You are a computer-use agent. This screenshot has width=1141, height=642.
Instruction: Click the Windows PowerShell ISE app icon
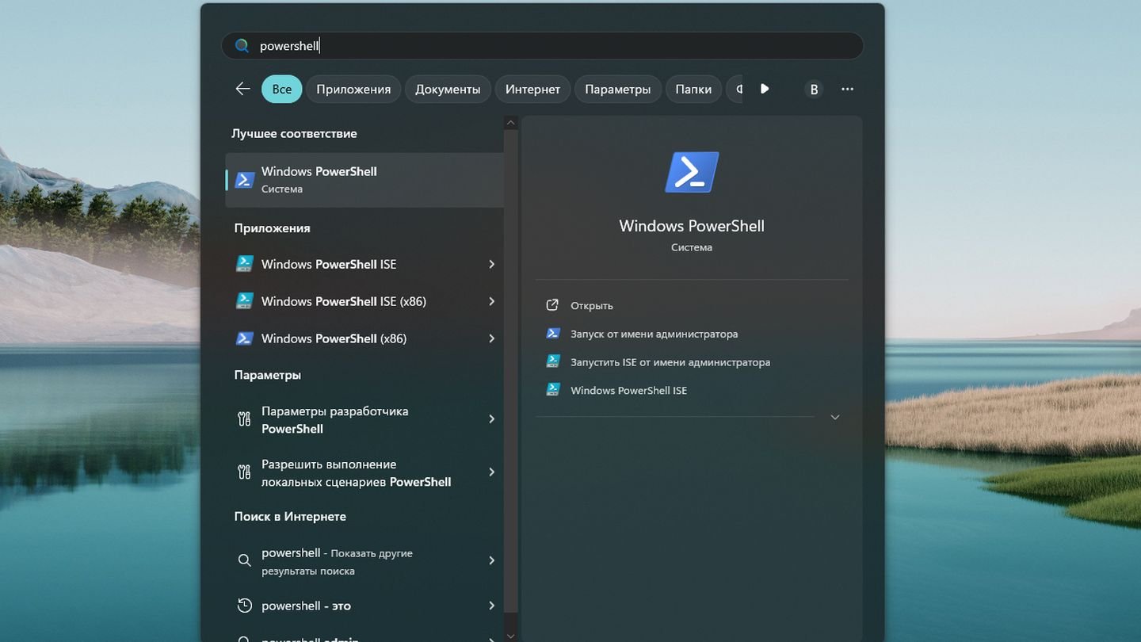click(x=245, y=264)
